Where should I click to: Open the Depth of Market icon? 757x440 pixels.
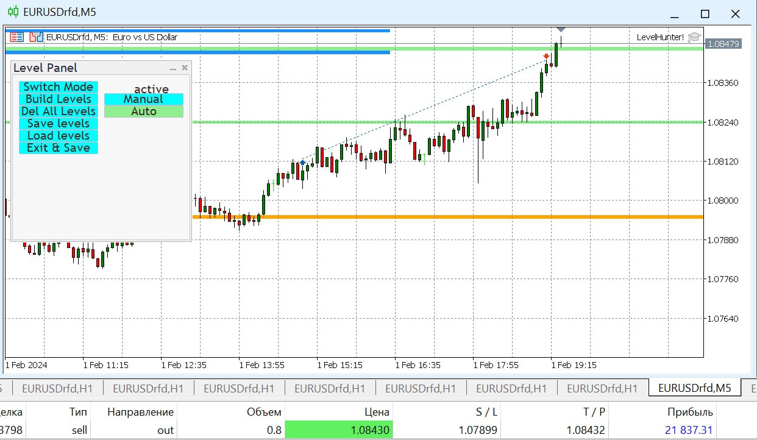tap(36, 37)
